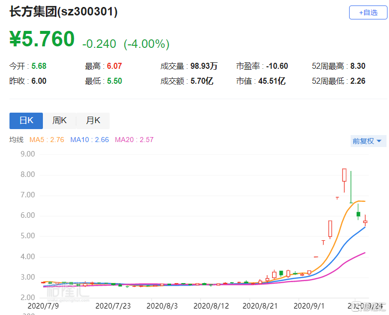Click the last candlestick on the chart
389x315 pixels.
(x=365, y=221)
